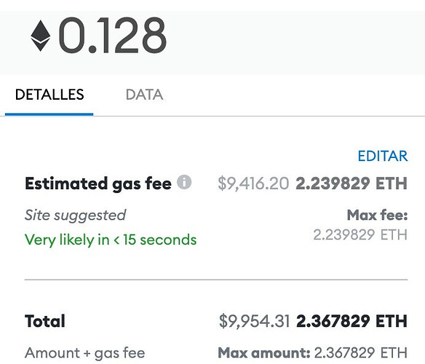
Task: Click the Amount + gas fee text
Action: pos(85,353)
